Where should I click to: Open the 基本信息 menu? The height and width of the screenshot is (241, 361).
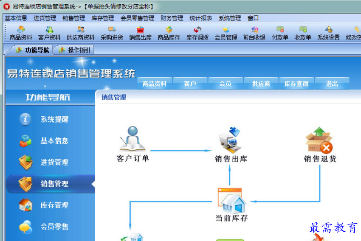tap(16, 18)
